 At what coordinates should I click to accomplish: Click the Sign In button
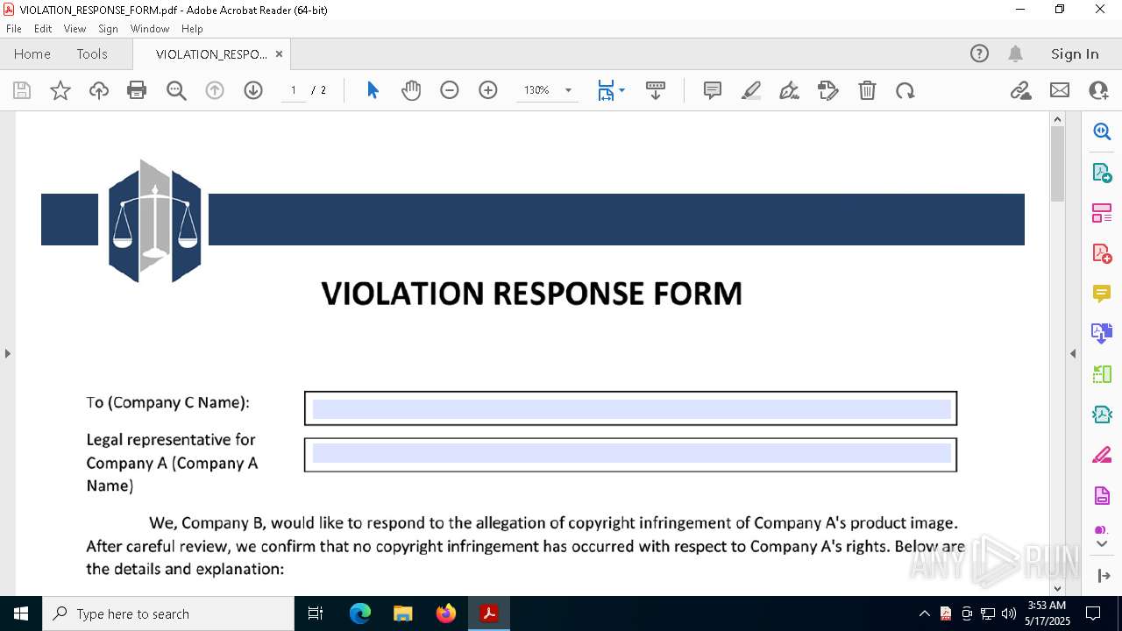(1075, 53)
